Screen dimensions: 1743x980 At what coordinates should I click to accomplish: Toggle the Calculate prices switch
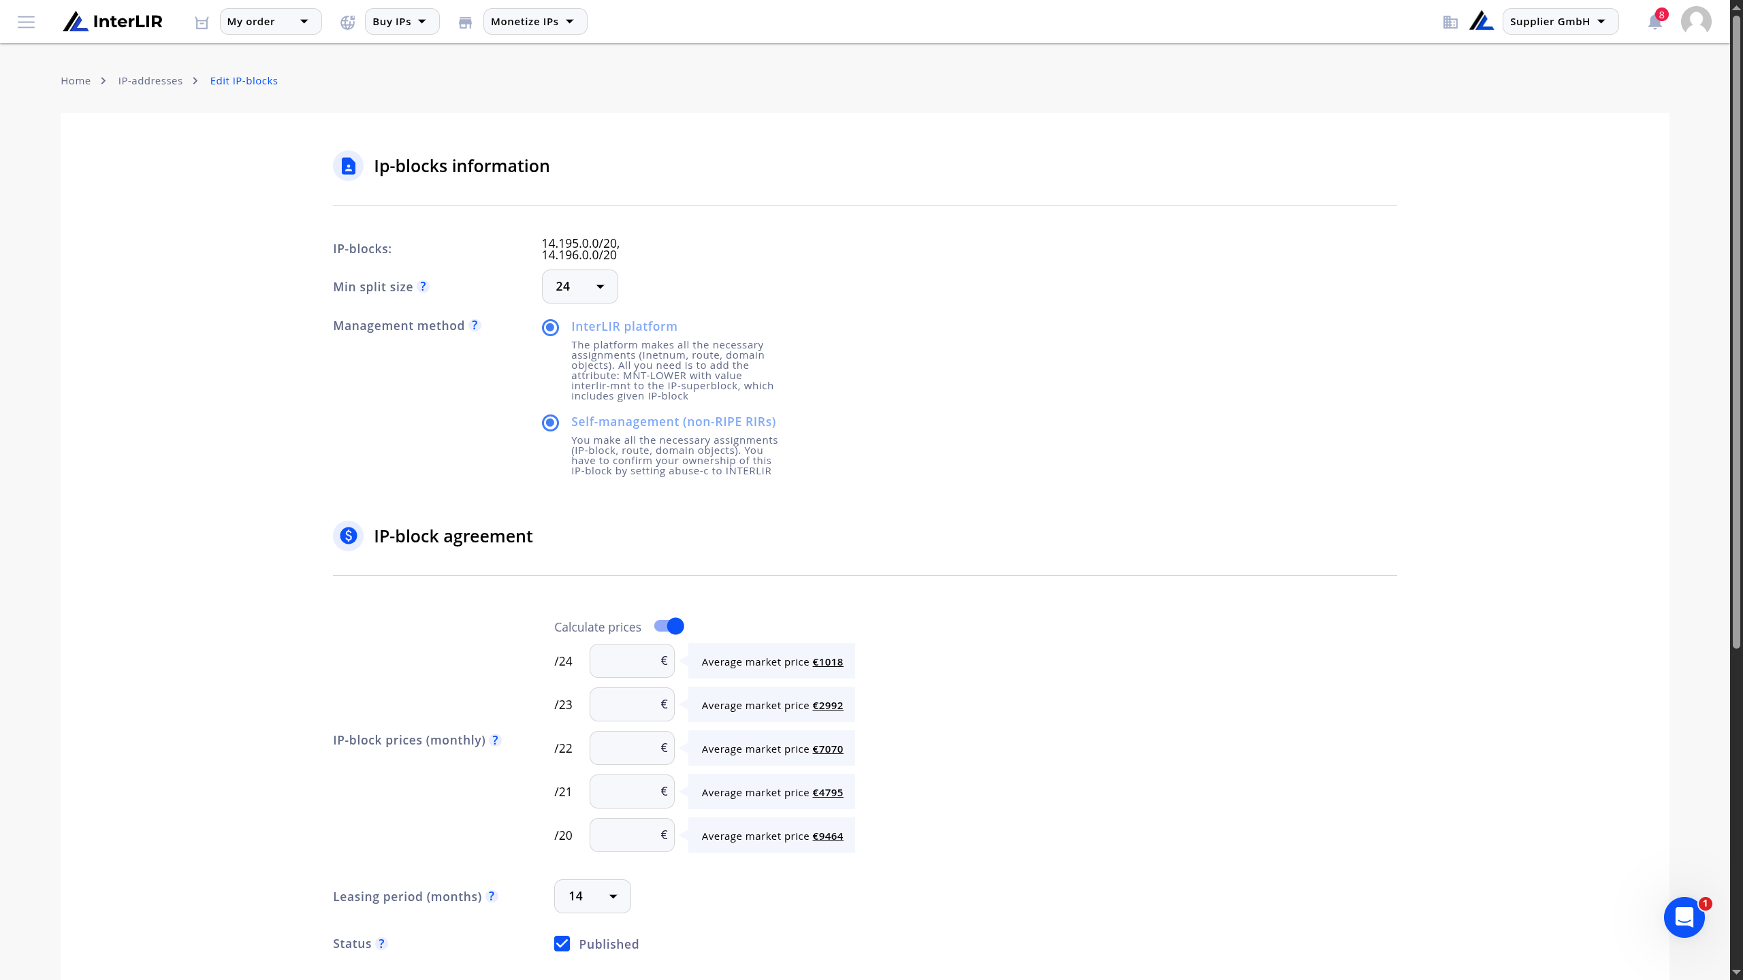coord(669,626)
